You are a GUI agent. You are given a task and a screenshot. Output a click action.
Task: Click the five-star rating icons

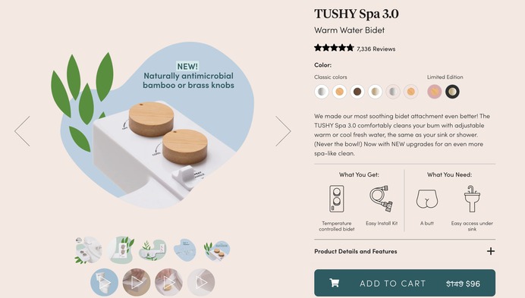[x=334, y=48]
